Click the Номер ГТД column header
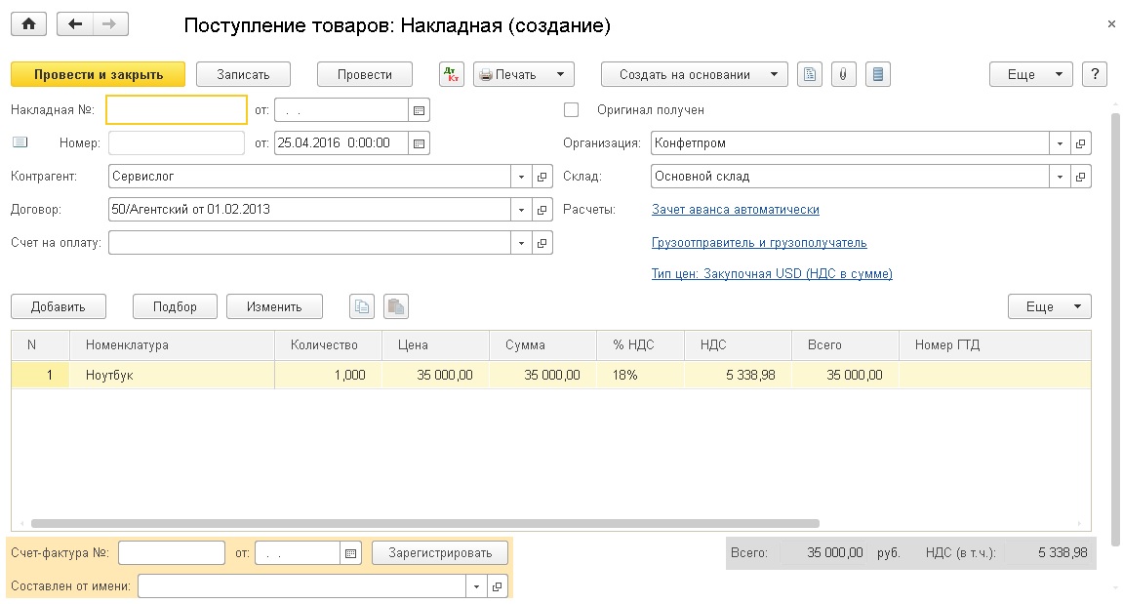The image size is (1123, 604). pos(995,345)
